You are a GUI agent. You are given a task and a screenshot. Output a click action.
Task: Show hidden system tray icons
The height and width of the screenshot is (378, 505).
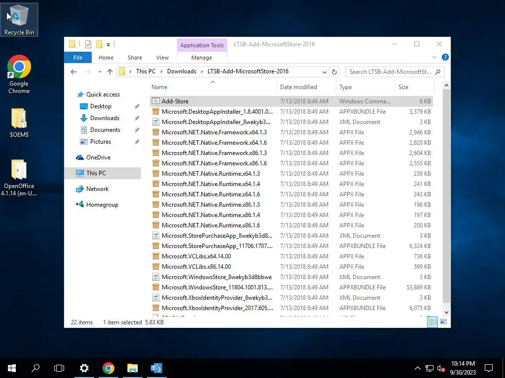pyautogui.click(x=417, y=368)
